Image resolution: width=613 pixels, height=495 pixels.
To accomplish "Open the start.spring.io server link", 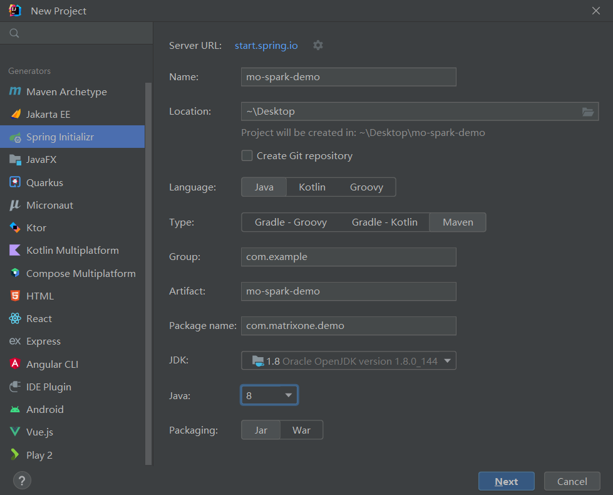I will pyautogui.click(x=266, y=45).
